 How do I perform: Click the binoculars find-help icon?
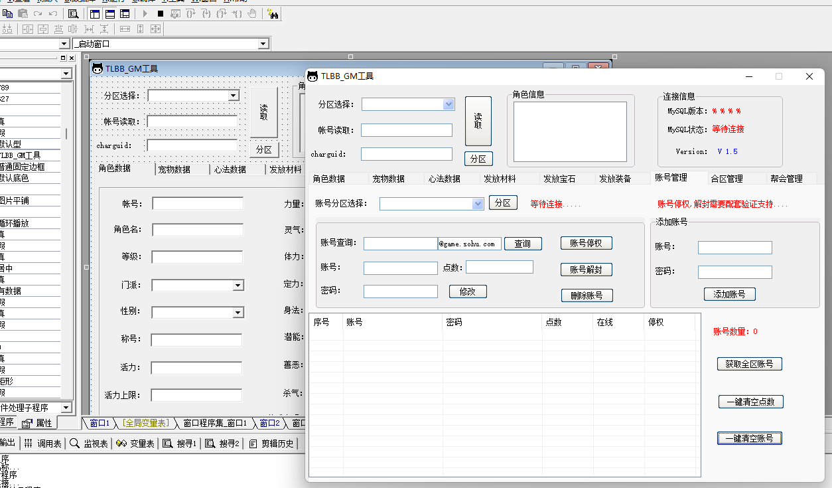[273, 13]
